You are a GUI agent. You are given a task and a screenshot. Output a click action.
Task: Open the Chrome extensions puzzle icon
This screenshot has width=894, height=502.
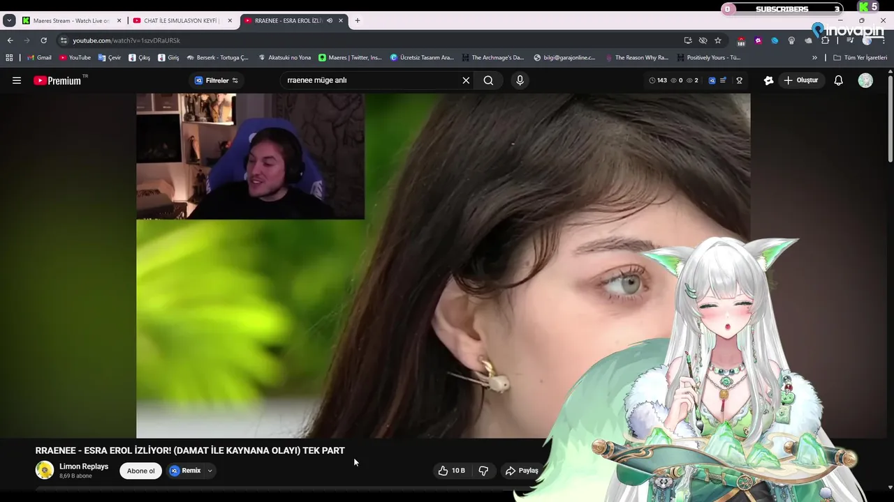pos(825,40)
